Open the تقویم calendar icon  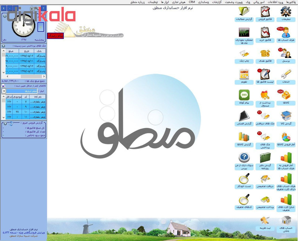[x=244, y=74]
